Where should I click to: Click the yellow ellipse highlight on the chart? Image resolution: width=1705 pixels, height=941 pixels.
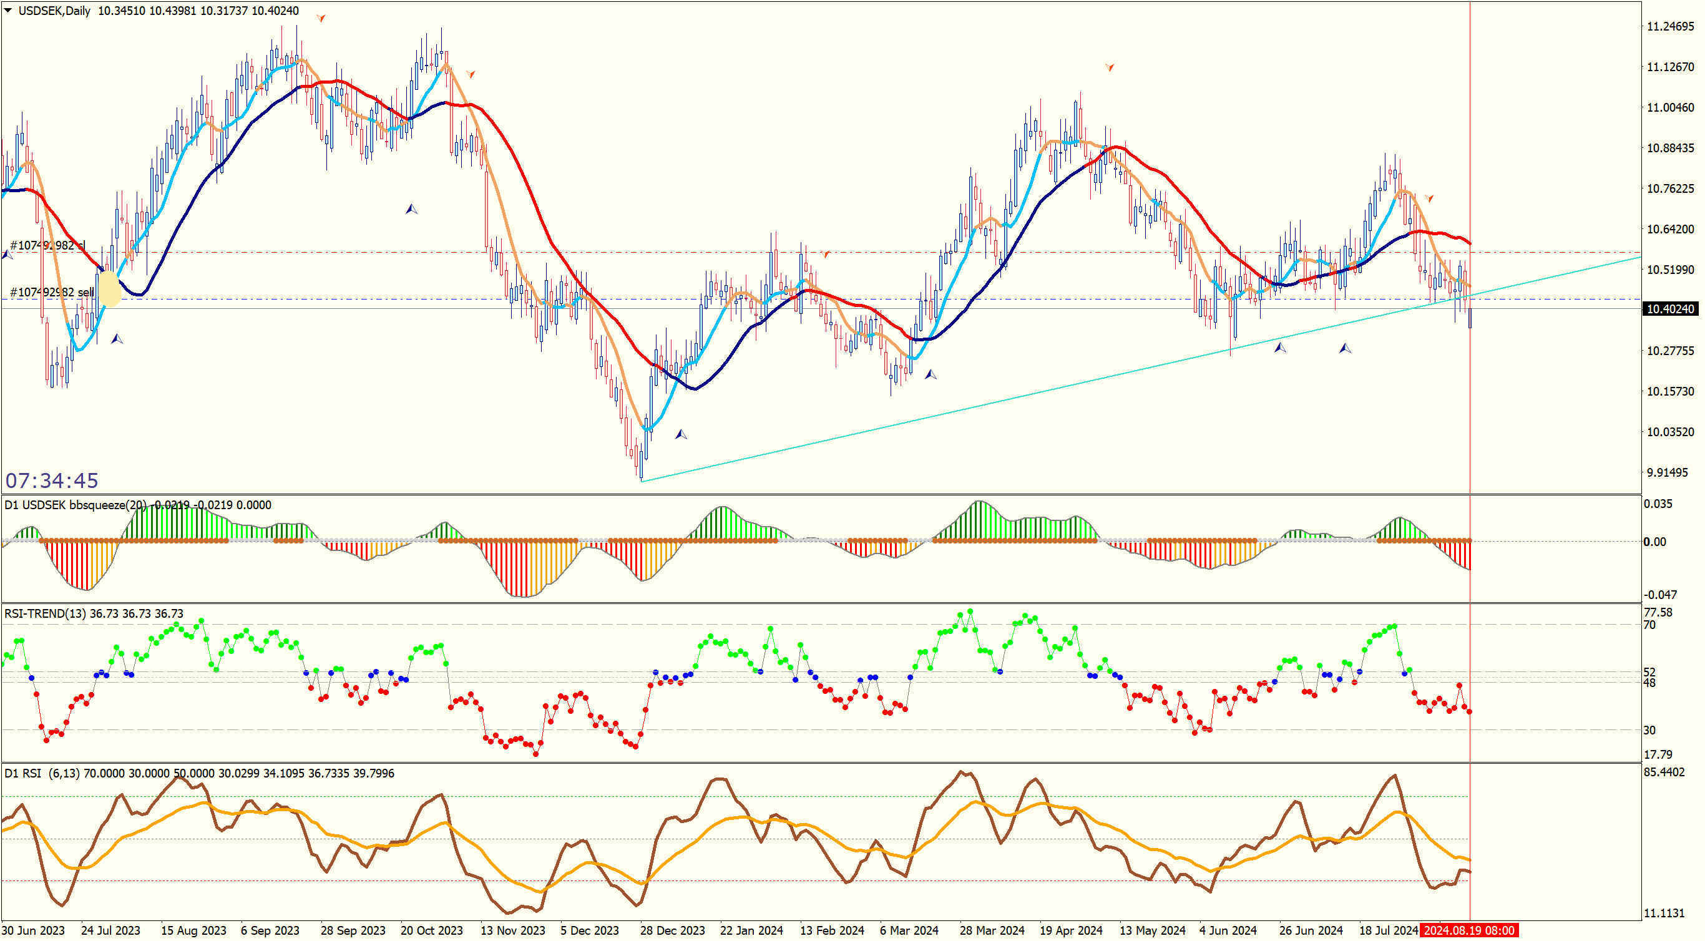pyautogui.click(x=109, y=289)
